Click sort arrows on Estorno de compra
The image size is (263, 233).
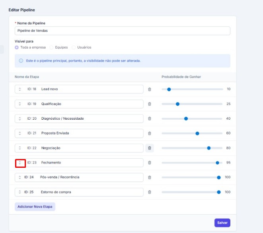[x=20, y=192]
